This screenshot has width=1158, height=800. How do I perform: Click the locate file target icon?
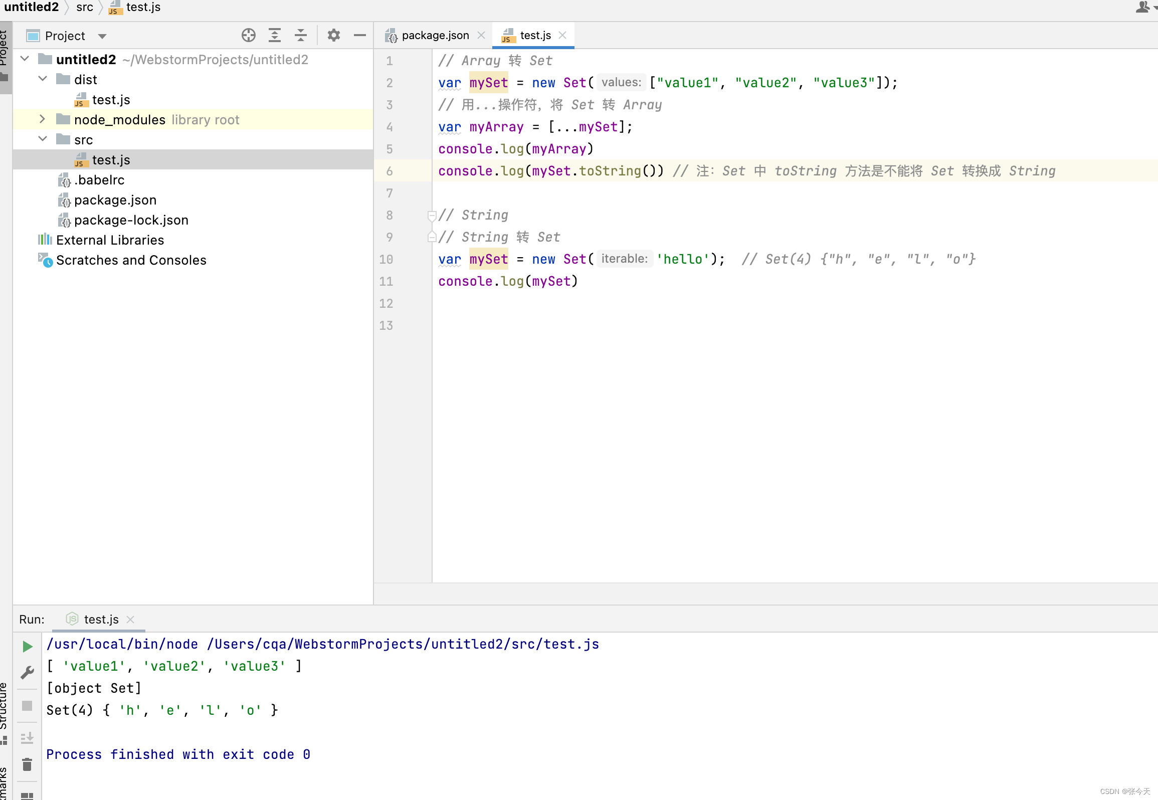point(248,35)
